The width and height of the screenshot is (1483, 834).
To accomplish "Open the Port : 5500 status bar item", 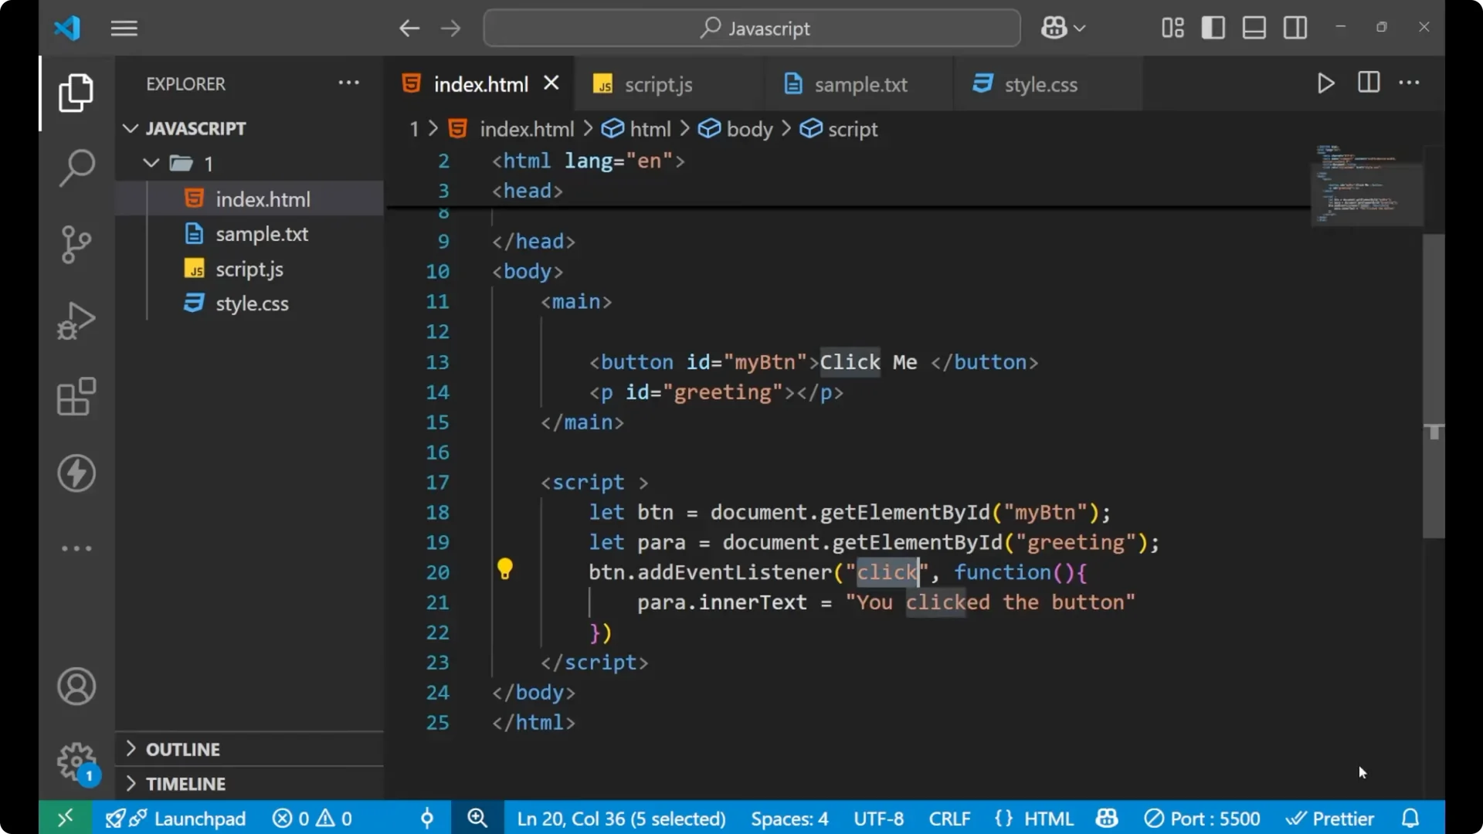I will pyautogui.click(x=1202, y=818).
